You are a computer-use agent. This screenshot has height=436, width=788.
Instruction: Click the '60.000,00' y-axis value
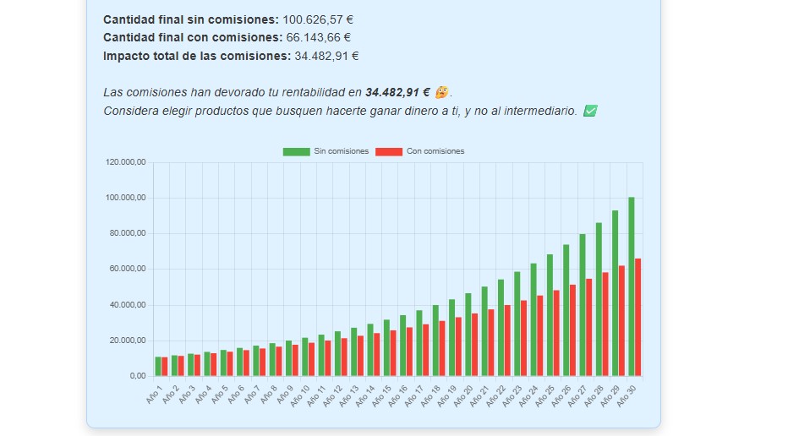point(127,270)
